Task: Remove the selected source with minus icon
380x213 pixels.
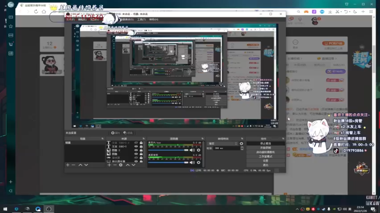Action: tap(115, 165)
